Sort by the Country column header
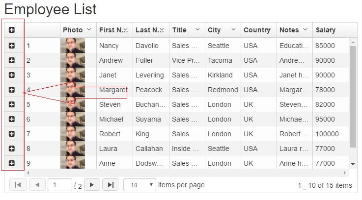Viewport: 362px width, 200px height. (x=257, y=30)
